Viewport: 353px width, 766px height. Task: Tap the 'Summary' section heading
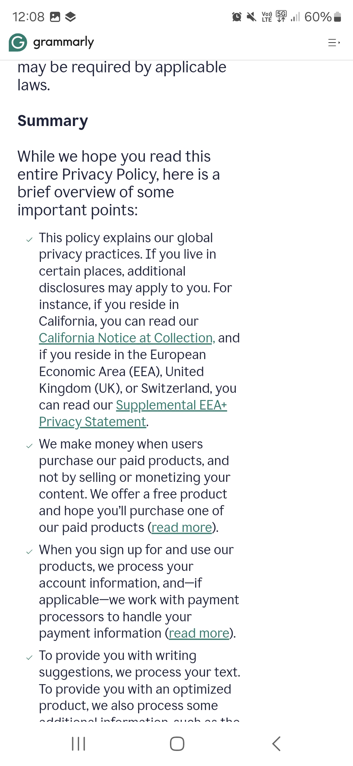click(53, 121)
